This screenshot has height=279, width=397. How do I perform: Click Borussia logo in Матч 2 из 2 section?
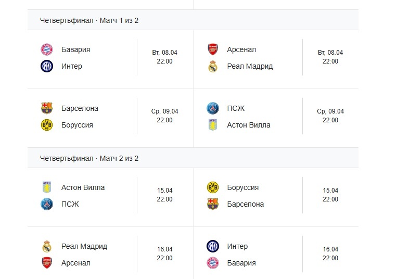[213, 187]
